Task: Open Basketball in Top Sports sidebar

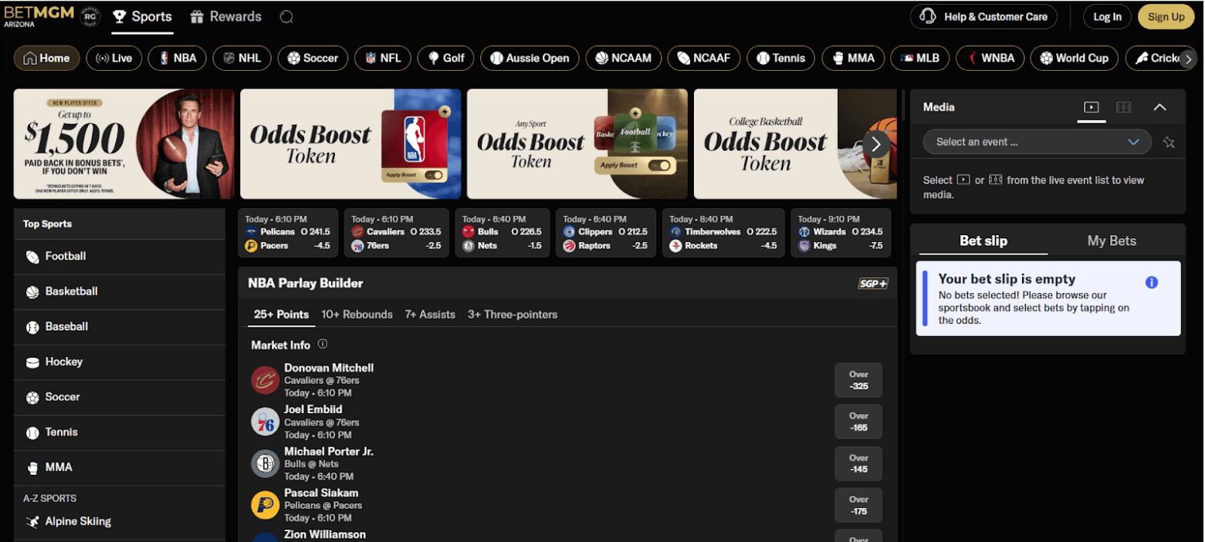Action: coord(120,291)
